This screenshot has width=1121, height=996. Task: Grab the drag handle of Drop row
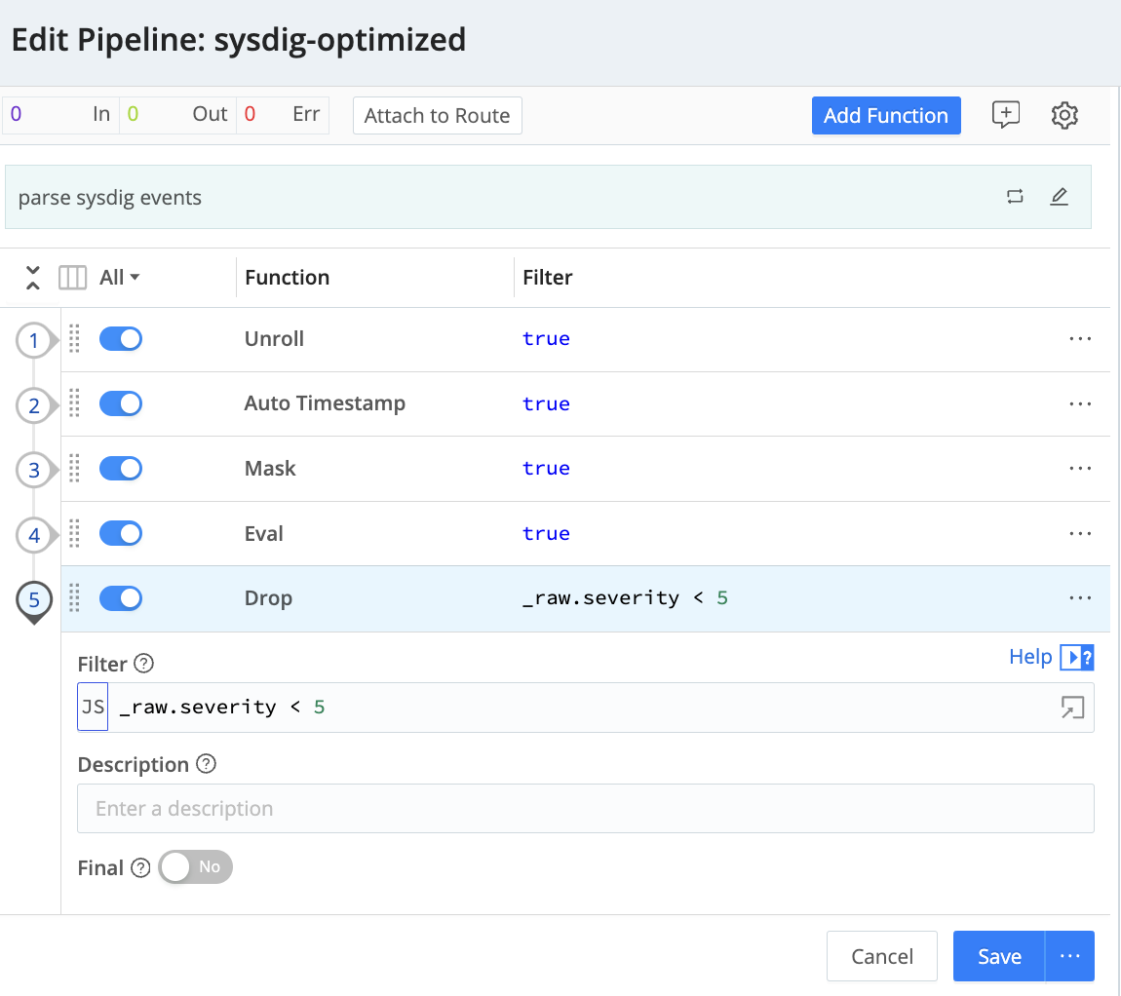74,598
